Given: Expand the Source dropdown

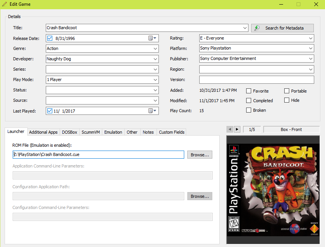Looking at the screenshot, I should tap(155, 100).
